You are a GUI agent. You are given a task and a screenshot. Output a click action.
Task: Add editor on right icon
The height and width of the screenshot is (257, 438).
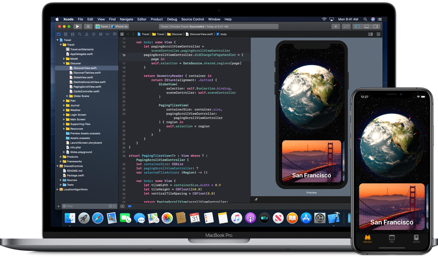coord(379,34)
